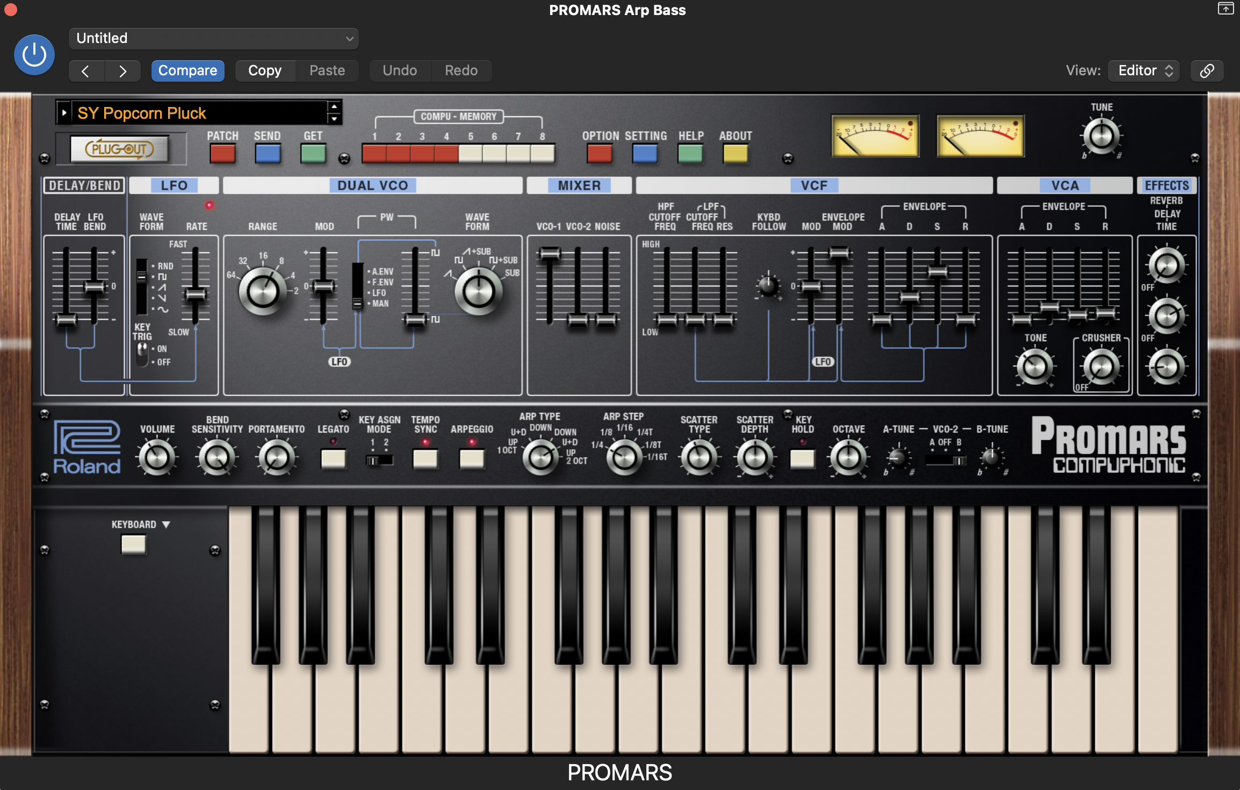Click the VCO WAVE FORM knob
The image size is (1240, 790).
(x=478, y=291)
